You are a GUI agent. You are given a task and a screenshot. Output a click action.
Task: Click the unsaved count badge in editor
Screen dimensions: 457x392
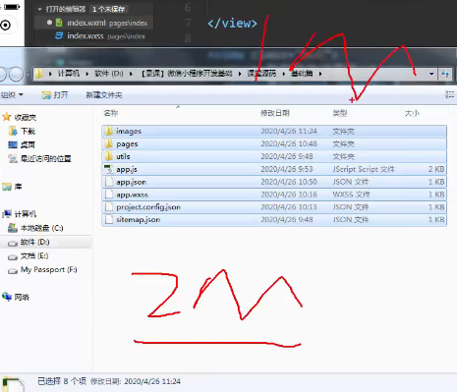[108, 9]
